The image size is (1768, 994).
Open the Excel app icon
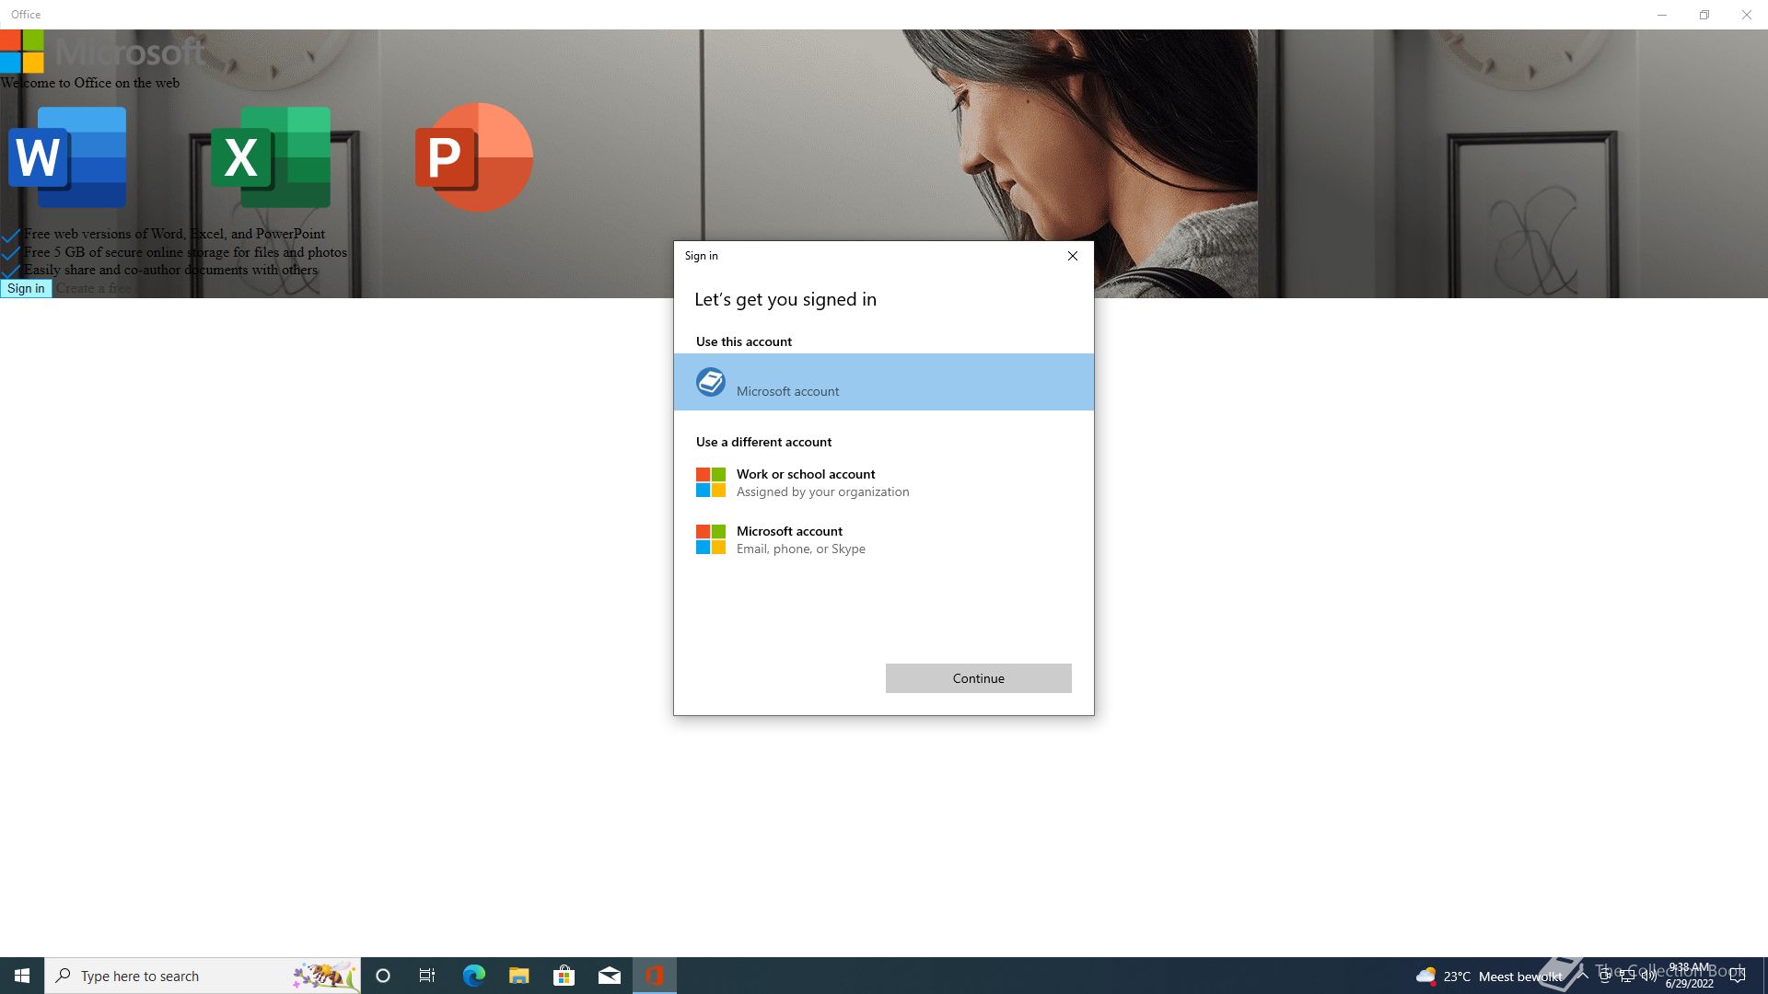point(271,156)
